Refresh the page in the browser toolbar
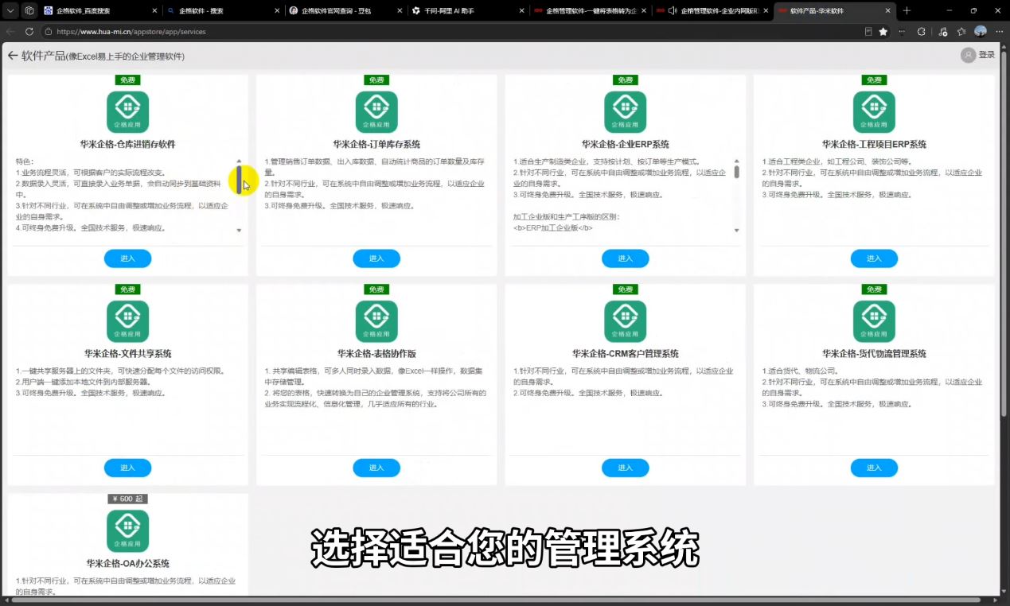This screenshot has height=606, width=1010. [29, 32]
